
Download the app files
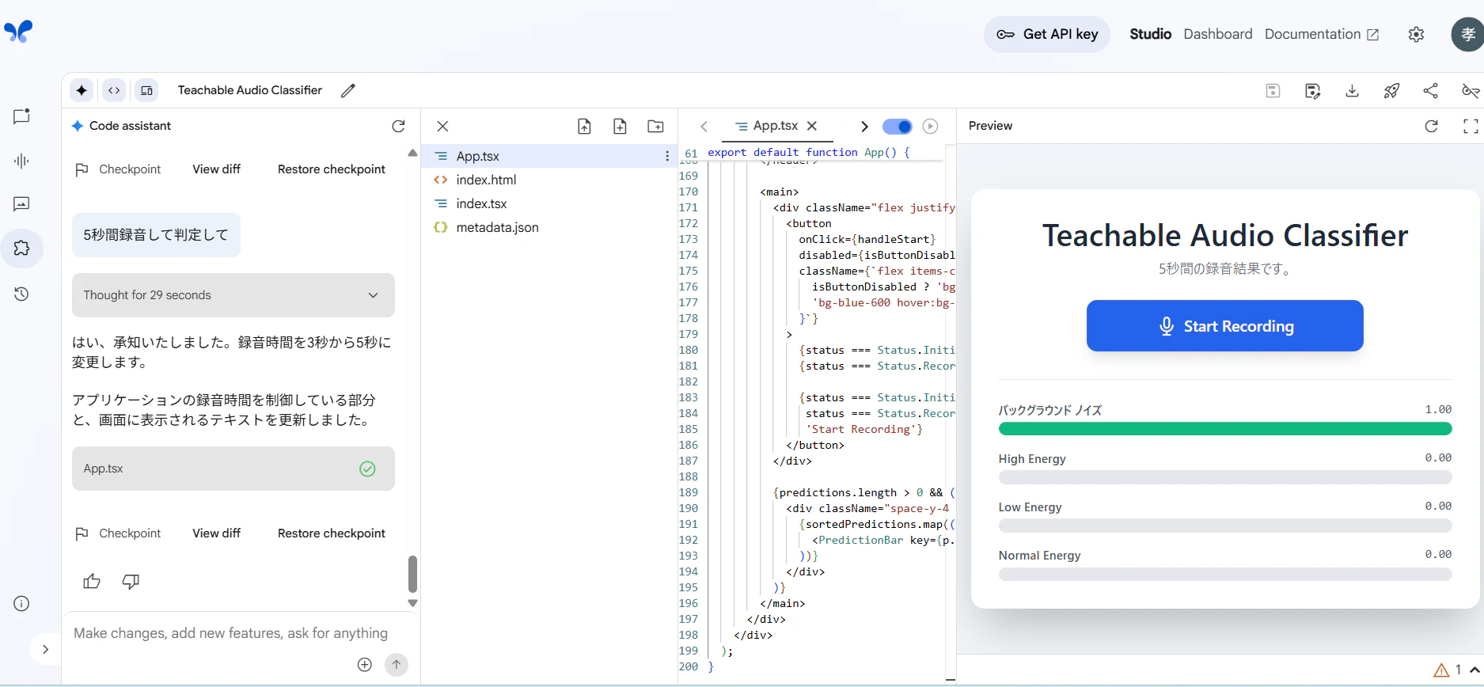click(1352, 90)
